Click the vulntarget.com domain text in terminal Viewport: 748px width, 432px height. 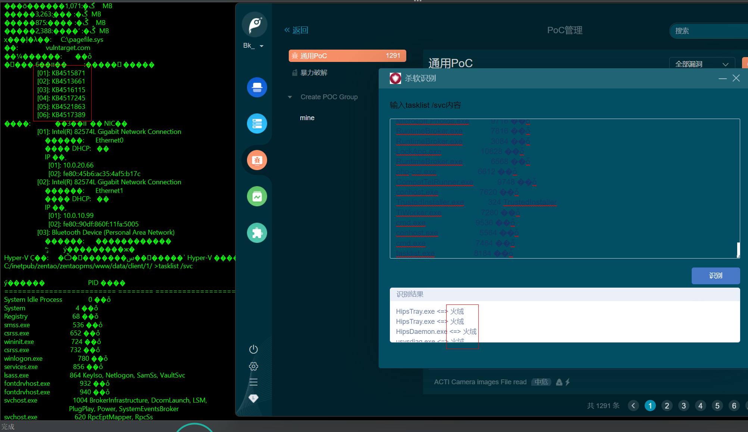click(68, 48)
